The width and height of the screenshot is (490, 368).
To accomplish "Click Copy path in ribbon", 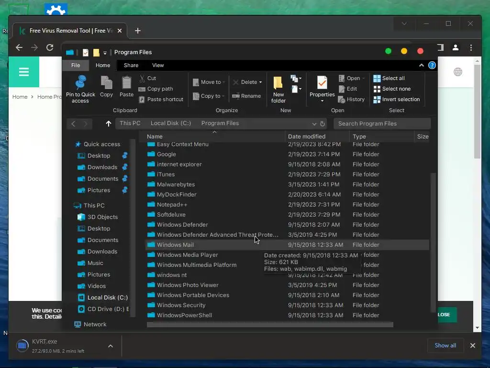I will coord(156,89).
